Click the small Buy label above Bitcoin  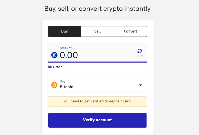[x=63, y=81]
